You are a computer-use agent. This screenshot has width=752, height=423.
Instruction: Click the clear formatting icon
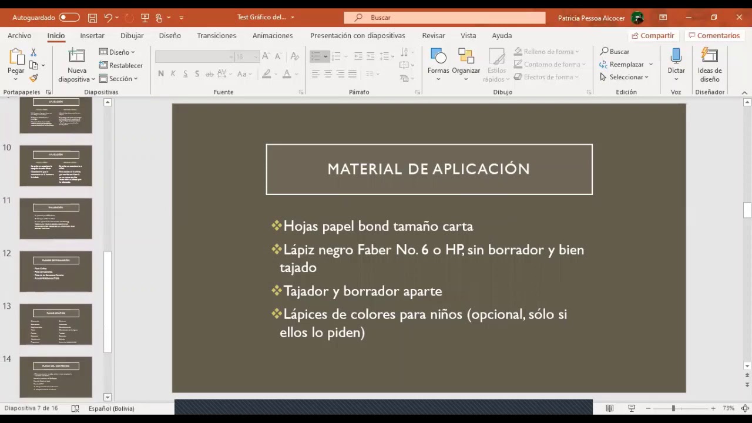pyautogui.click(x=295, y=56)
